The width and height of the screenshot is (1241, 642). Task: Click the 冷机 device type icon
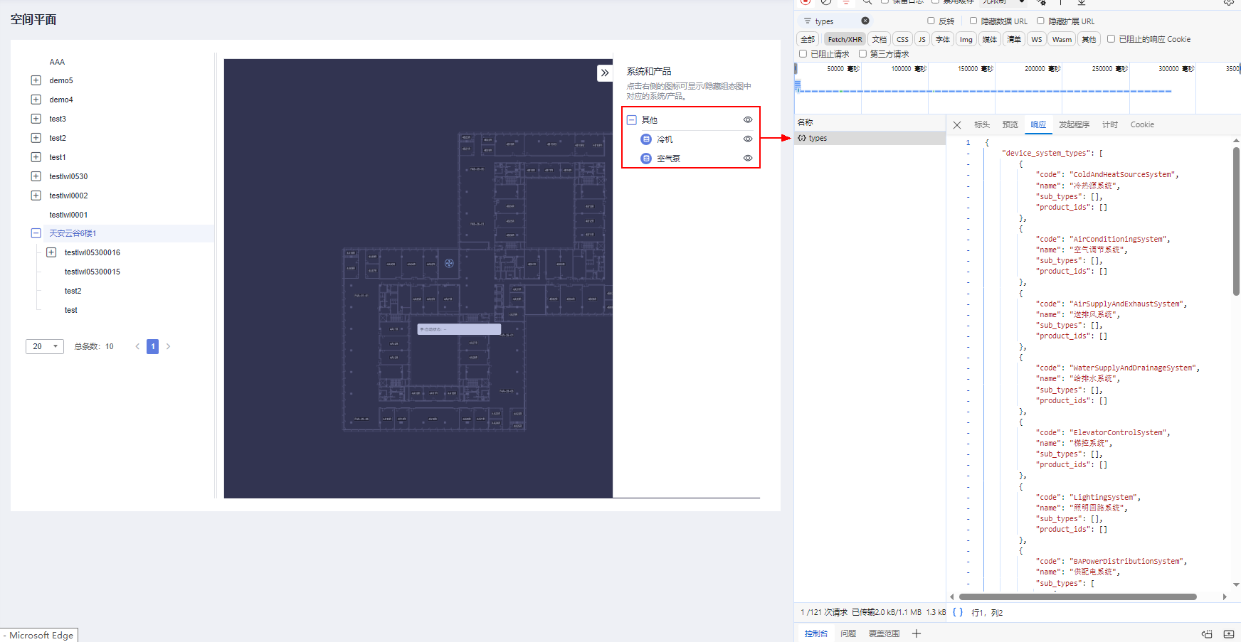click(x=646, y=139)
